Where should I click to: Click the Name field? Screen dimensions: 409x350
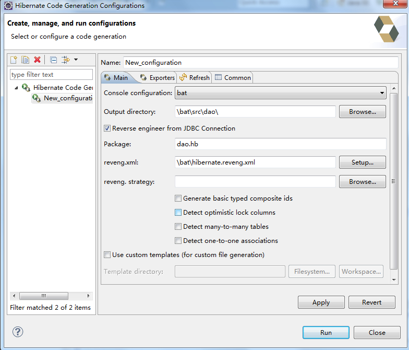[x=261, y=63]
